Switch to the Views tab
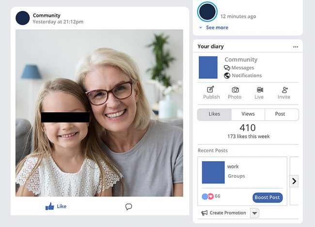This screenshot has width=315, height=227. pos(248,114)
